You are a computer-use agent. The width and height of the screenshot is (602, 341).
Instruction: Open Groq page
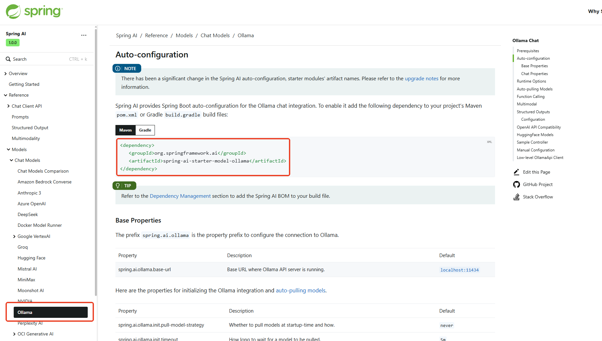point(23,247)
